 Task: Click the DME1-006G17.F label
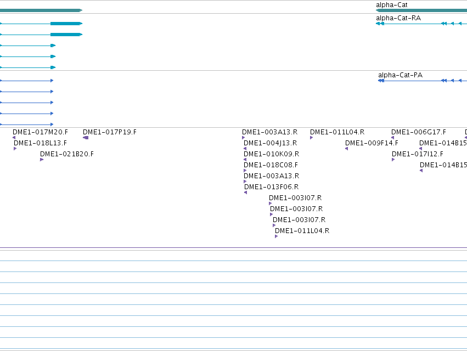tap(419, 132)
